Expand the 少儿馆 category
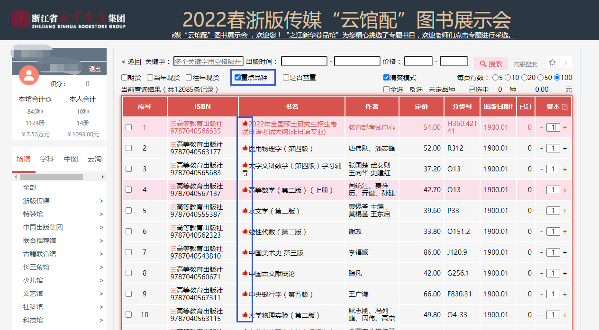Screen dimensions: 599x330 (101, 280)
